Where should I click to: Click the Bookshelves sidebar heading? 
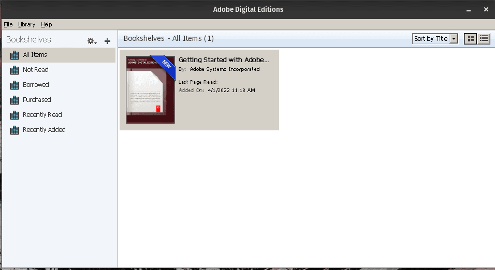(x=28, y=39)
